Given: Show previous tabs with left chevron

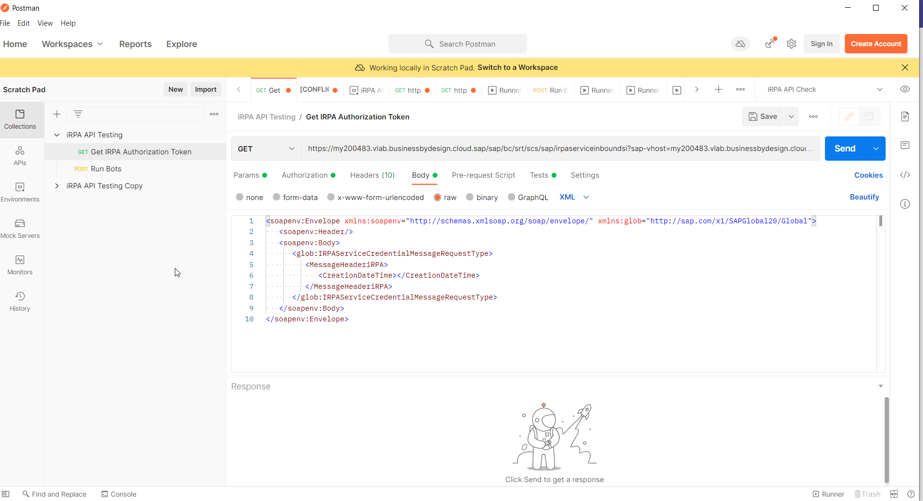Looking at the screenshot, I should tap(238, 89).
